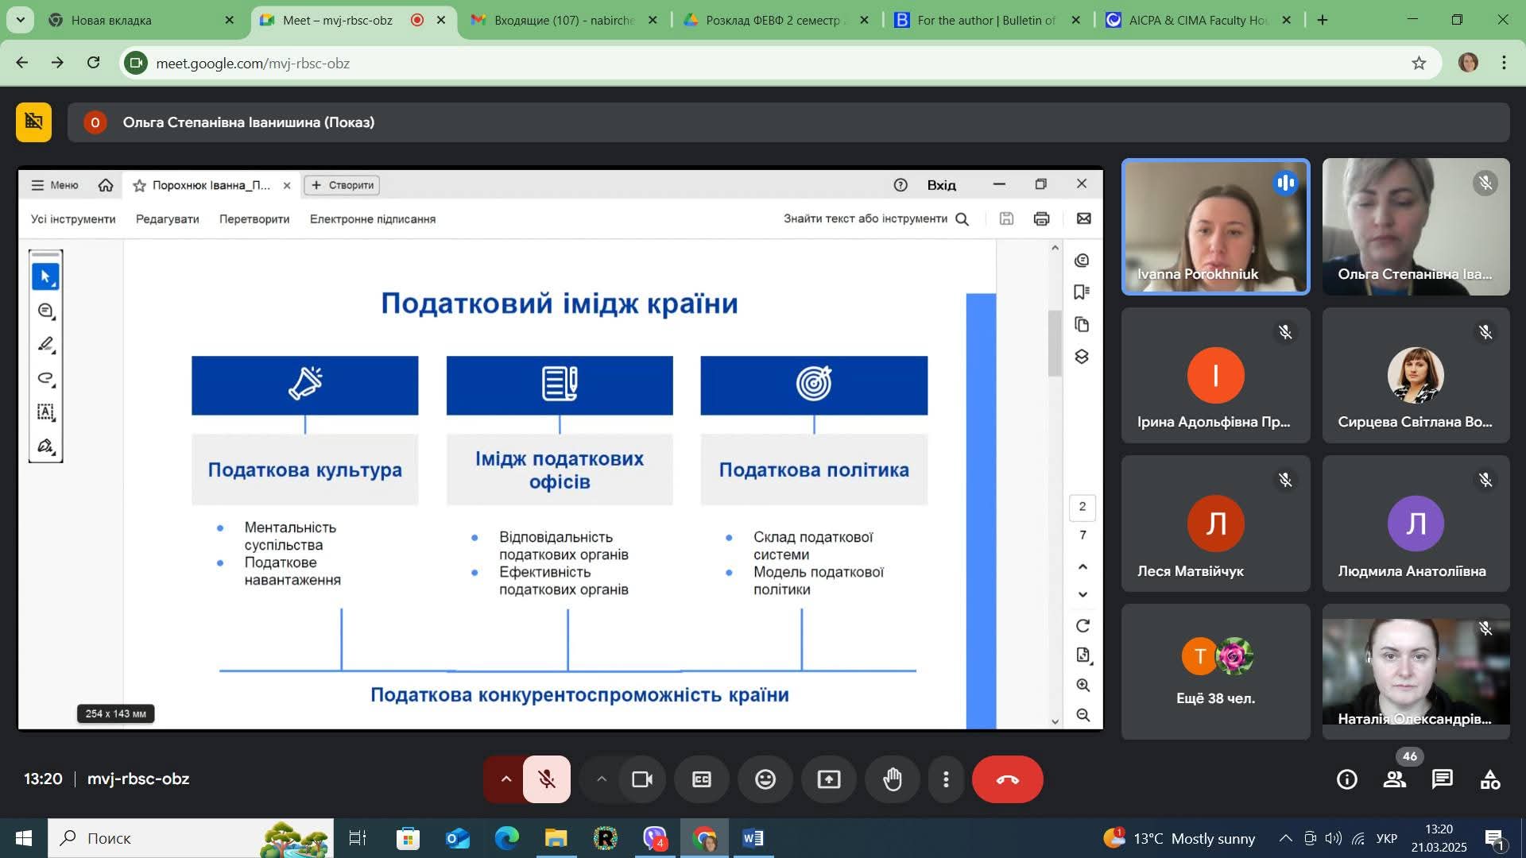1526x858 pixels.
Task: Click the site info button in address bar
Action: click(136, 63)
